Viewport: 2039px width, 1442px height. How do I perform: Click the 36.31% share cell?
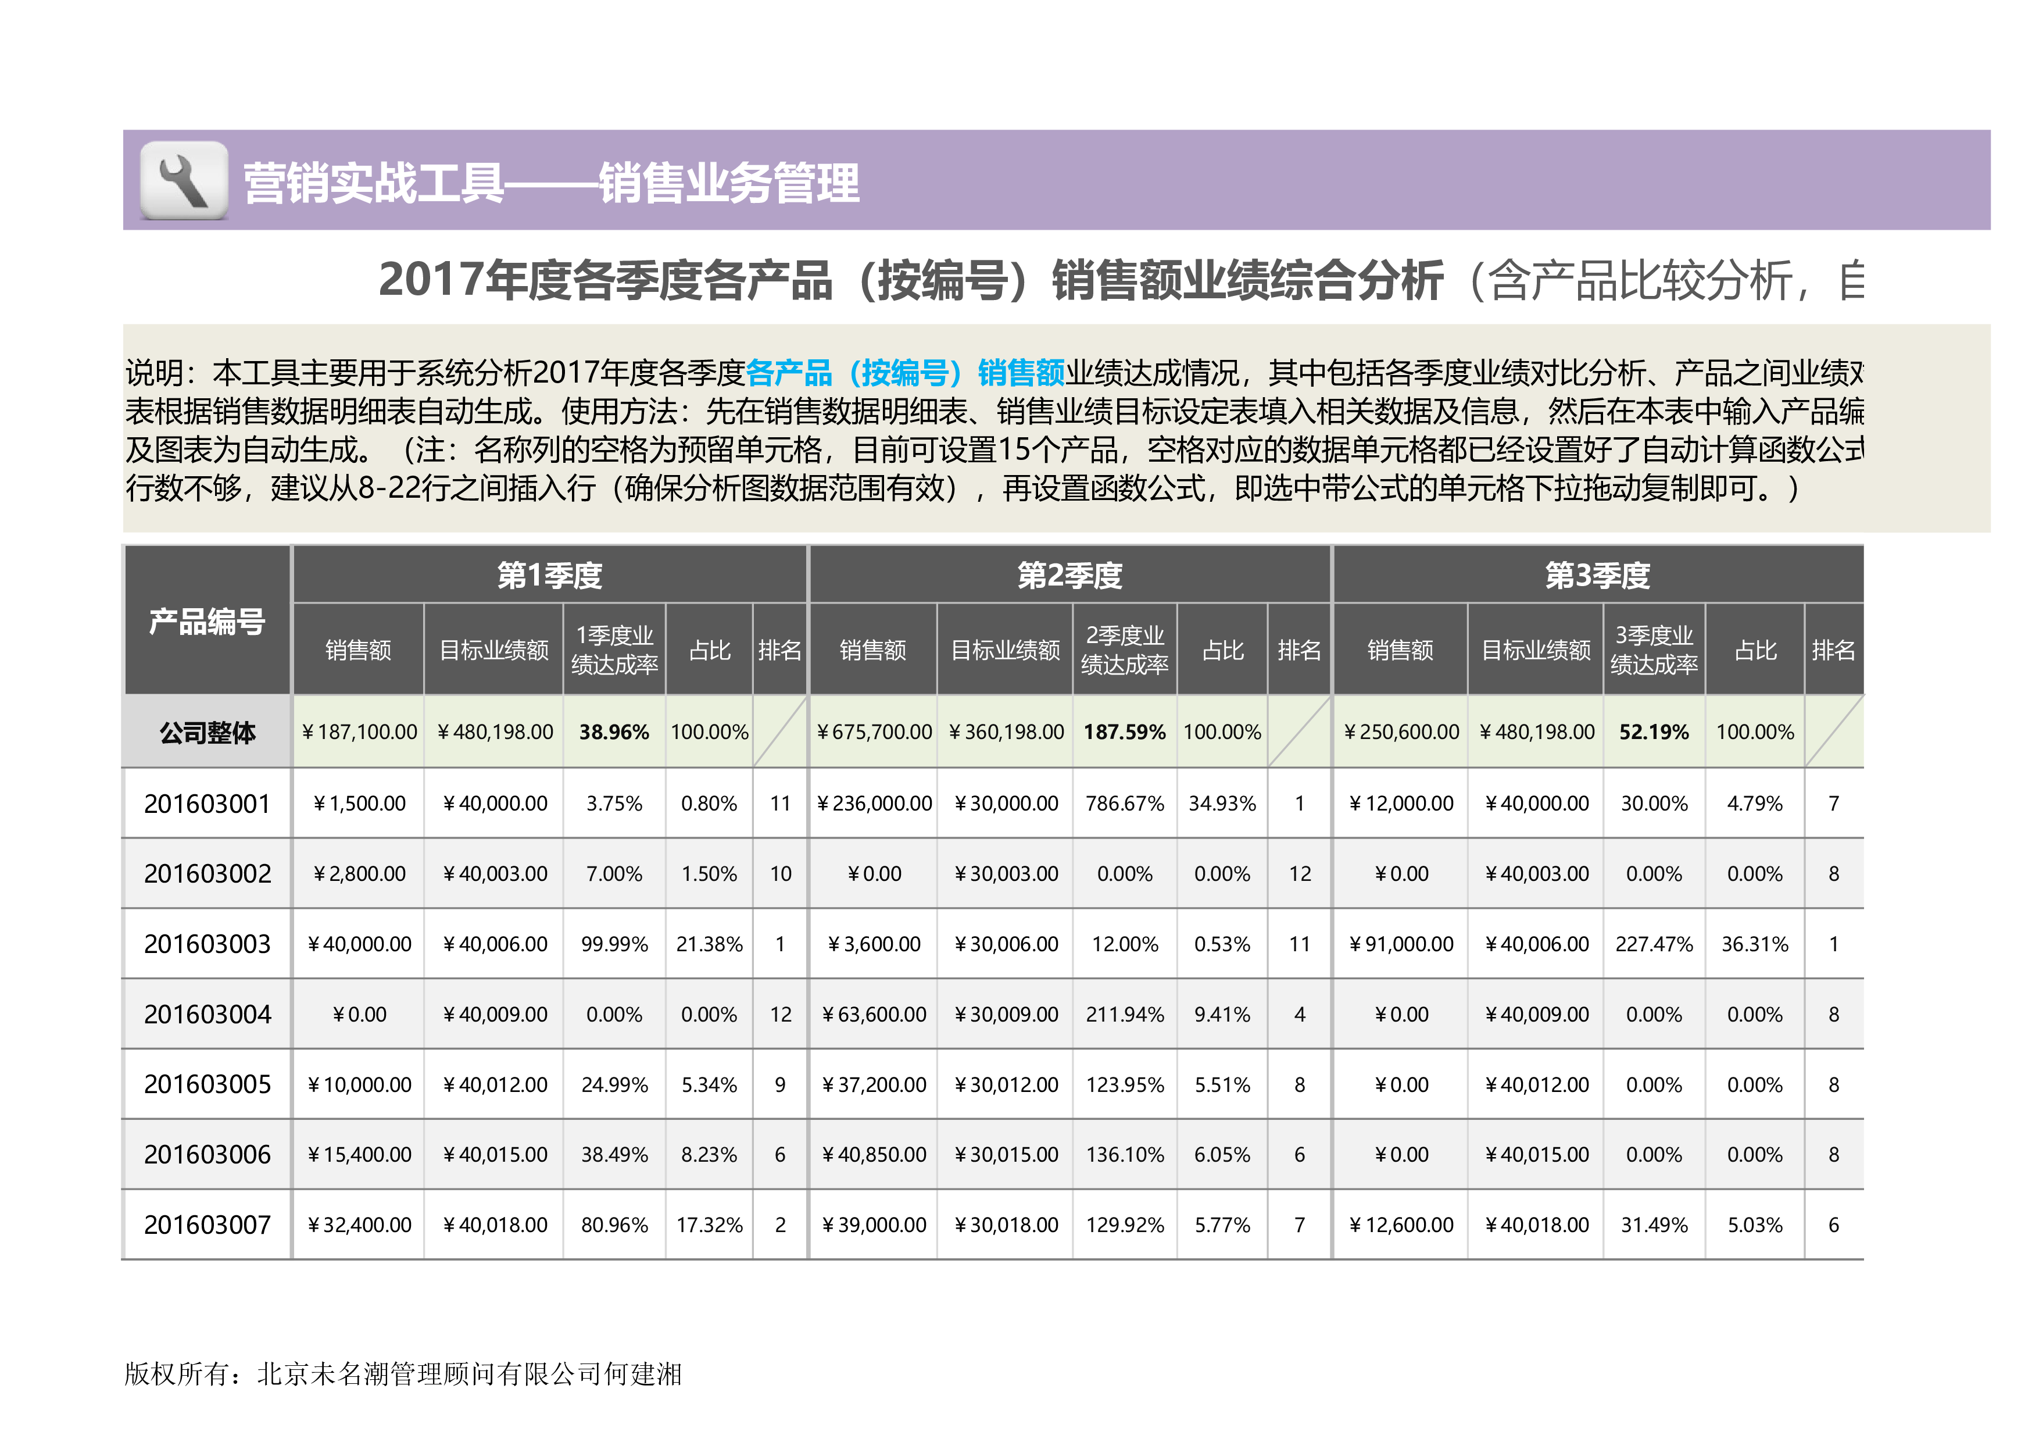pyautogui.click(x=1755, y=944)
